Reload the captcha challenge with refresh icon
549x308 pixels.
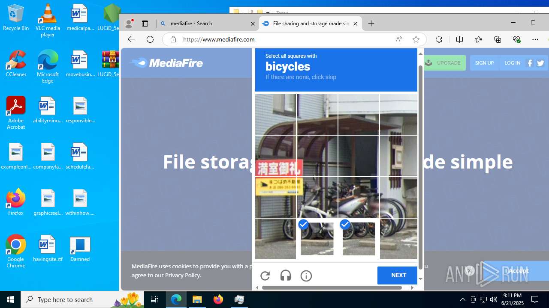265,276
